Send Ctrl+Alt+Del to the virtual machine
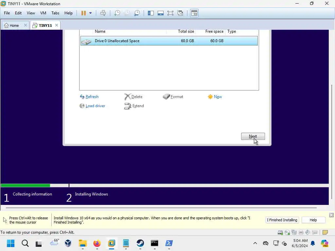This screenshot has height=251, width=335. (x=103, y=13)
